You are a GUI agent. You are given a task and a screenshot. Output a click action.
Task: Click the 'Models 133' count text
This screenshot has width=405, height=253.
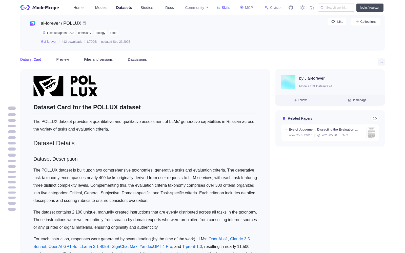(307, 86)
